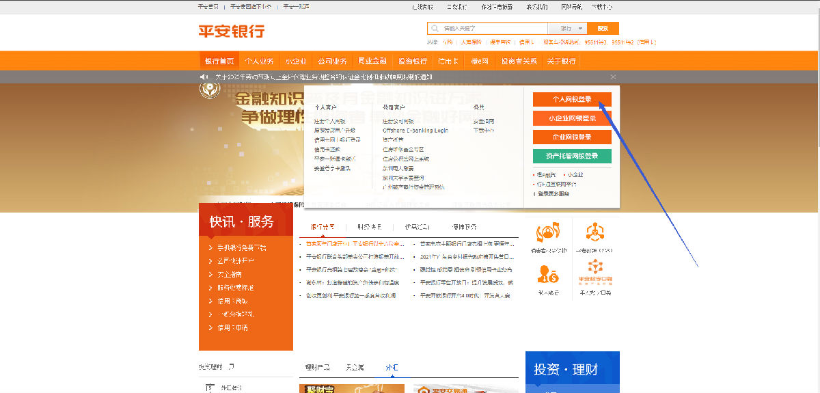Open 网站导航 in the top bar

pyautogui.click(x=572, y=7)
